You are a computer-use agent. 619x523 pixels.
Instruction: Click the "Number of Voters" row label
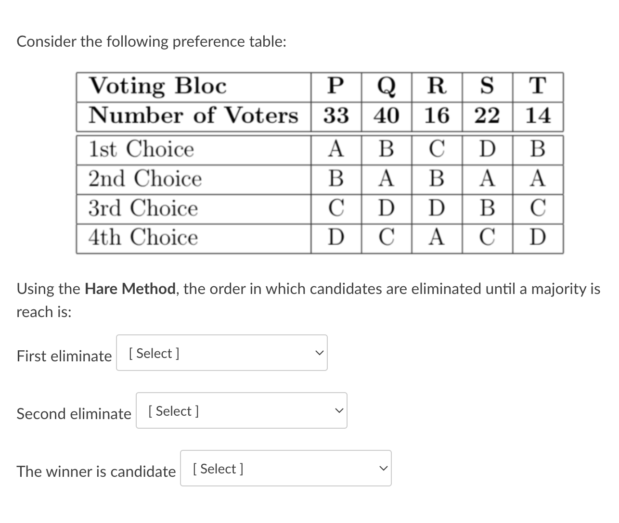coord(193,116)
